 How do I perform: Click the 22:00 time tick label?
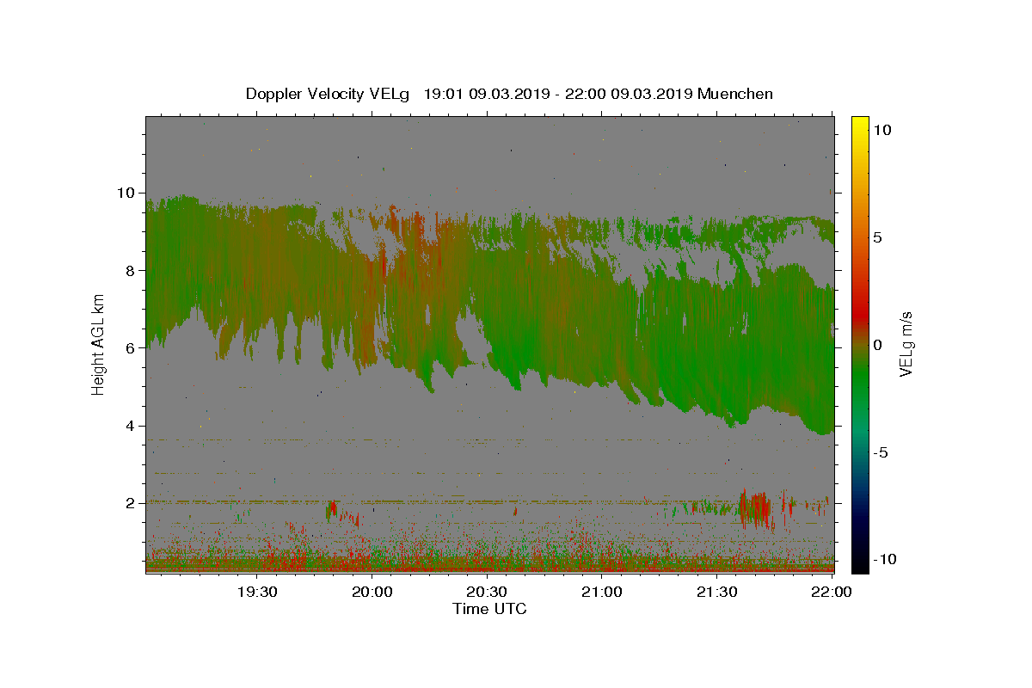(x=832, y=592)
